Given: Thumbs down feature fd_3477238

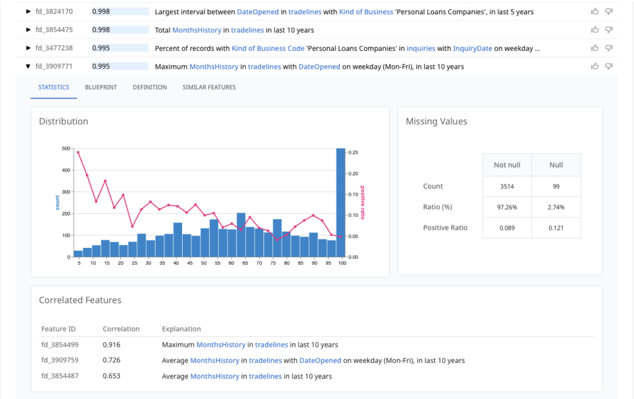Looking at the screenshot, I should [x=609, y=48].
